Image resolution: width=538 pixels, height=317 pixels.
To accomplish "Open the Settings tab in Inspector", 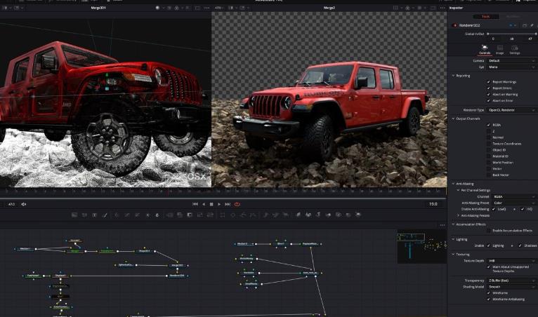I will pos(514,50).
